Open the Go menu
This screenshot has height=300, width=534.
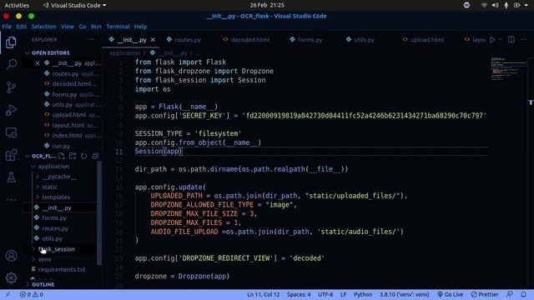pos(83,27)
